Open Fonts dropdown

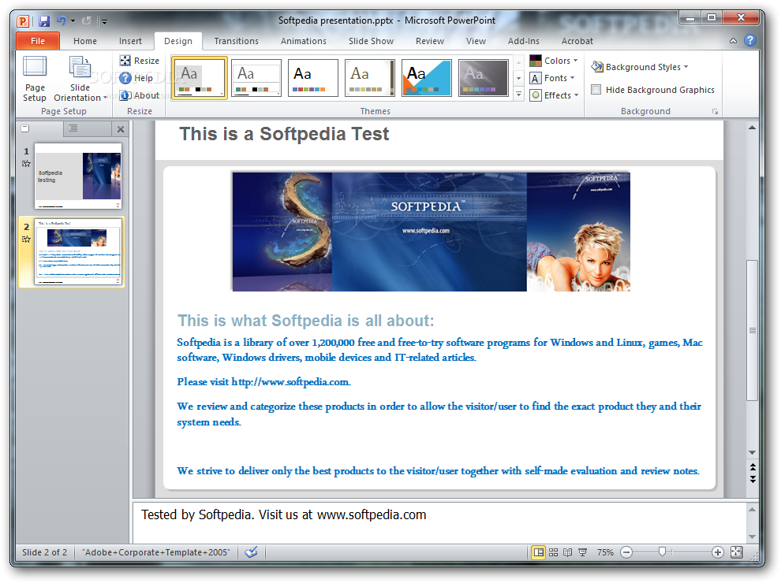552,78
